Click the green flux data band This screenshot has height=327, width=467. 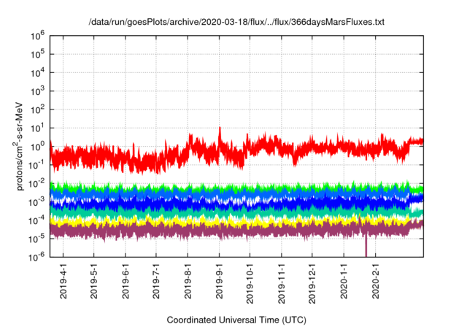point(219,188)
